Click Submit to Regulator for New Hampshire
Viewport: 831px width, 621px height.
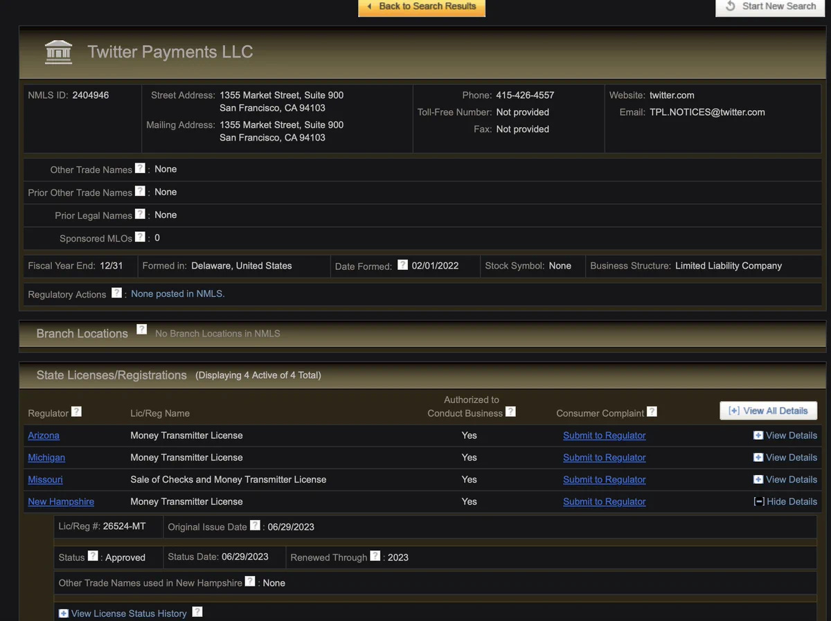(605, 502)
